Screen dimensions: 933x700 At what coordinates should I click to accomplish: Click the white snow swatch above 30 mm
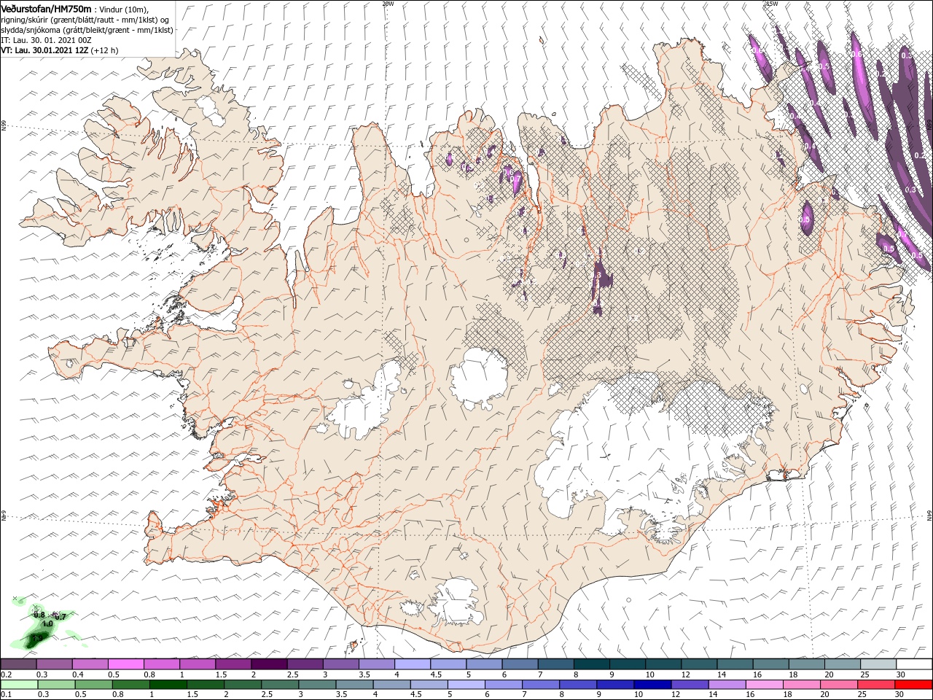[x=913, y=664]
